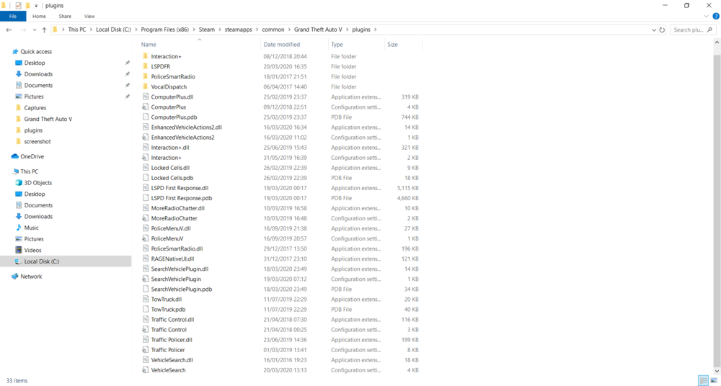Expand the chevron after common in path
The height and width of the screenshot is (386, 721).
coord(289,30)
